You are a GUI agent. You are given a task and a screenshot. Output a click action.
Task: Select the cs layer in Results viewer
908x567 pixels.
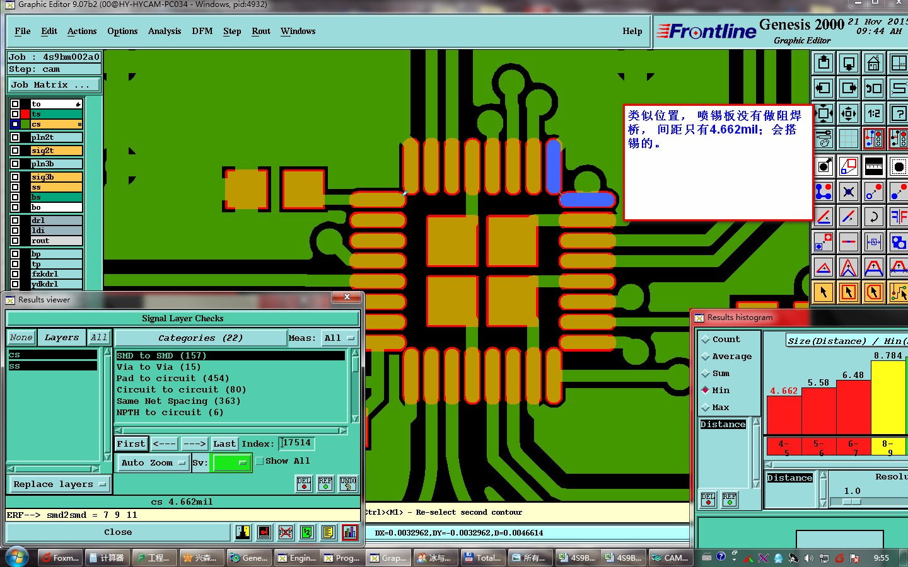point(52,355)
